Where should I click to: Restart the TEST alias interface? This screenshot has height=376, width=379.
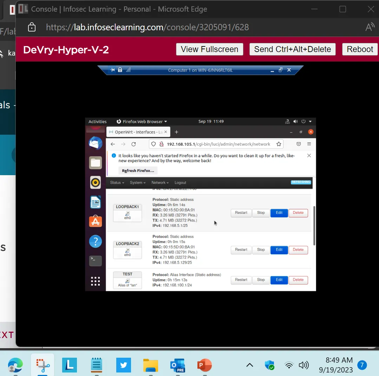(x=241, y=280)
